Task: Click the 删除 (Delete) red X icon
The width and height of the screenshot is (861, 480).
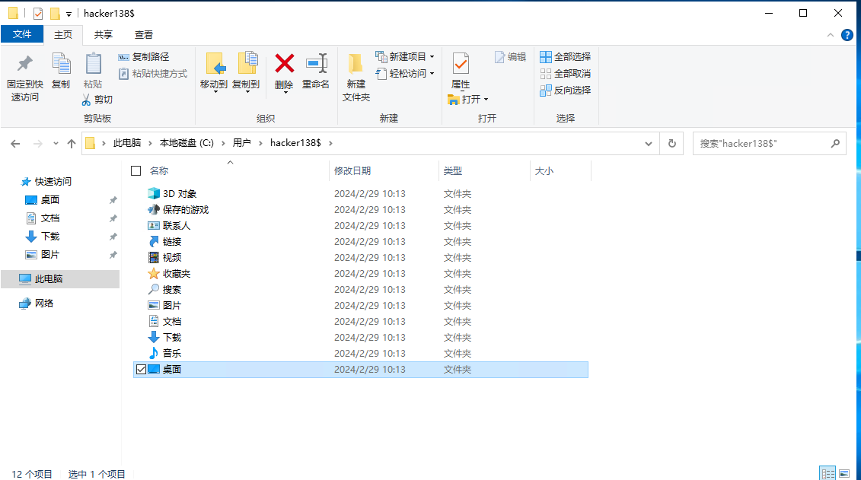Action: [x=284, y=63]
